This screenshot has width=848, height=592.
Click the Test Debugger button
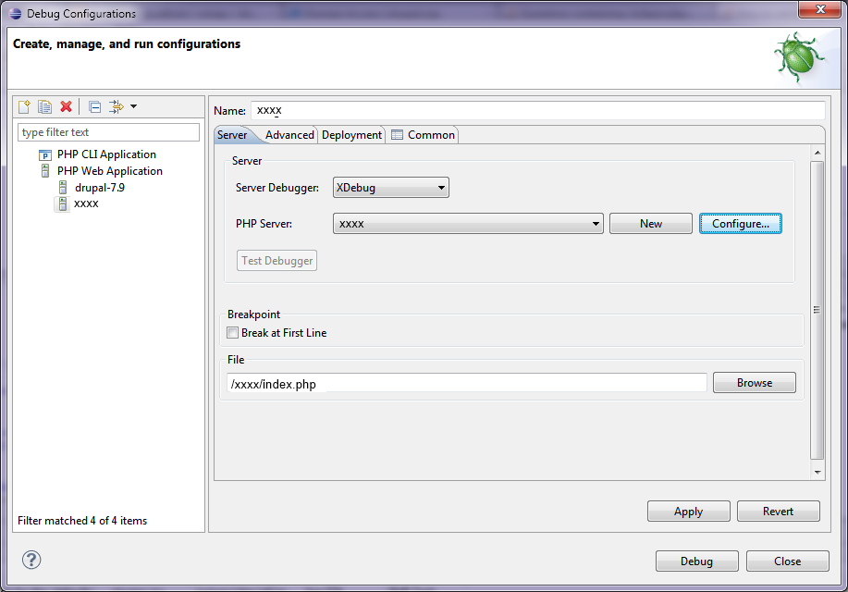coord(277,260)
